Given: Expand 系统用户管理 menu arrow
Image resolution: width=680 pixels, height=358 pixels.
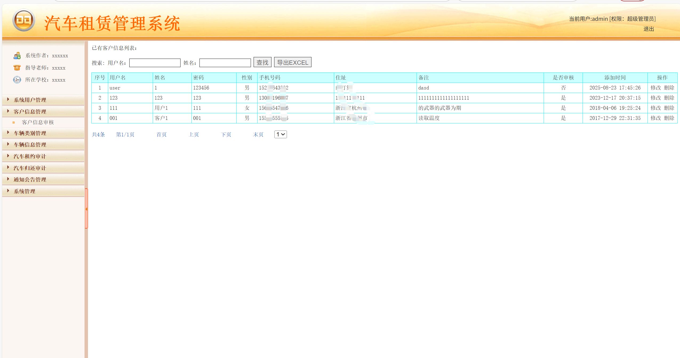Looking at the screenshot, I should point(8,99).
